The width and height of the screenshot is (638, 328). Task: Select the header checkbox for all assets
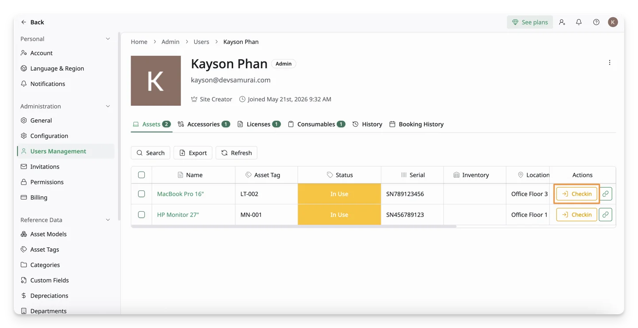[x=141, y=175]
